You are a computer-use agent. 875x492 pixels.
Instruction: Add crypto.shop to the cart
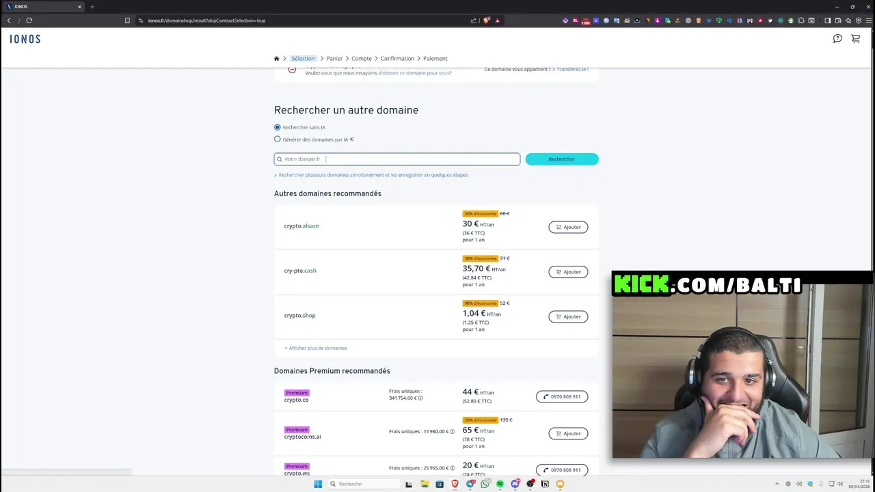click(568, 316)
